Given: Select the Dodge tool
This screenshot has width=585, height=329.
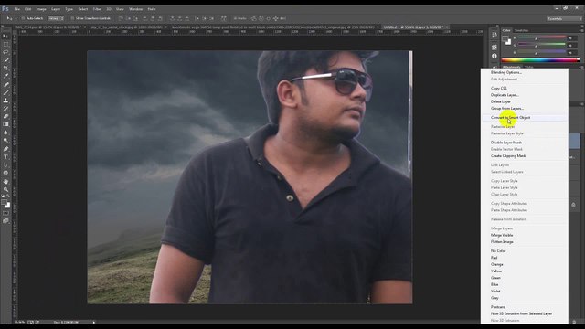Looking at the screenshot, I should (5, 140).
